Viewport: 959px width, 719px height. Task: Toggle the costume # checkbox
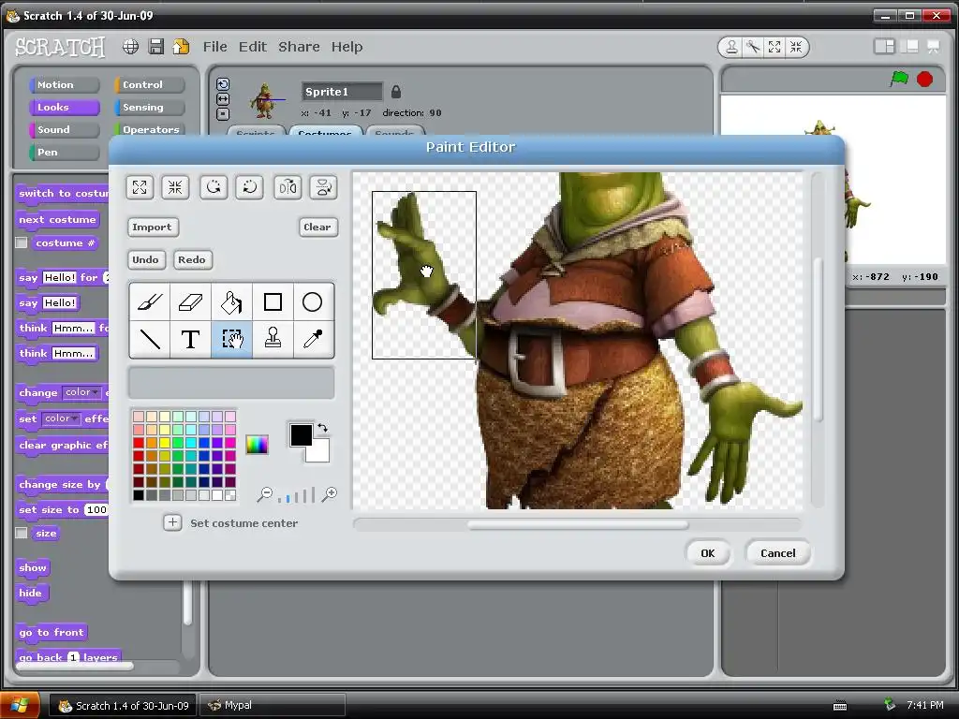tap(22, 242)
